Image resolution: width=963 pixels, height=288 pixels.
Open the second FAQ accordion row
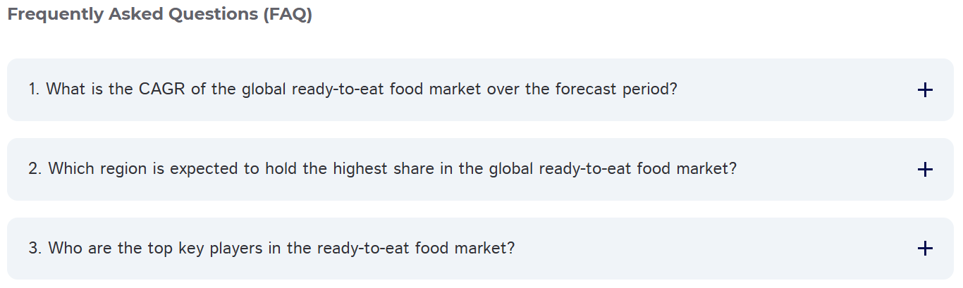tap(479, 170)
